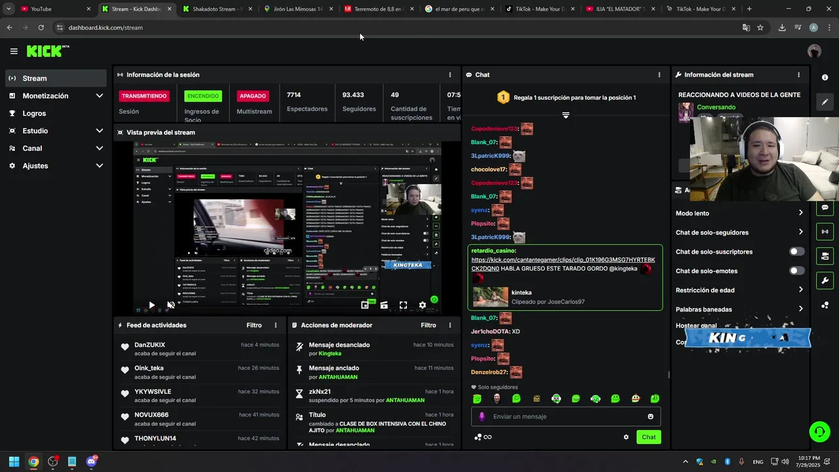The width and height of the screenshot is (839, 472).
Task: Open the clip link from retardio_casino
Action: pyautogui.click(x=563, y=264)
